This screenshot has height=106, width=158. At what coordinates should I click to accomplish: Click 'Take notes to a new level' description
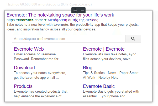72,27
